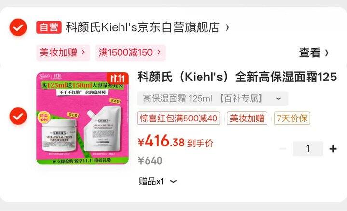Expand the 赠品x1 gift list
This screenshot has height=211, width=347.
[x=158, y=182]
